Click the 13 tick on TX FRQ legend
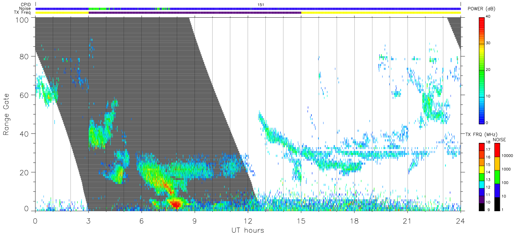Viewport: 518px width, 239px height. [488, 180]
